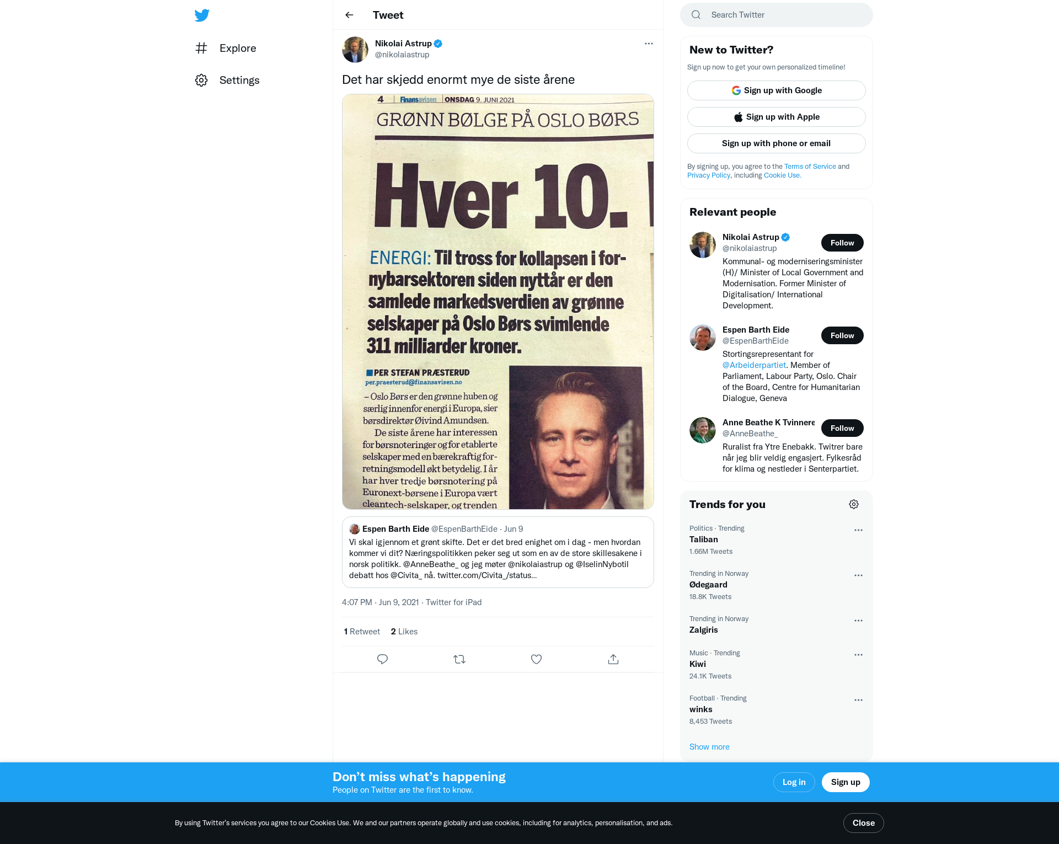Close the cookie notice

[864, 823]
